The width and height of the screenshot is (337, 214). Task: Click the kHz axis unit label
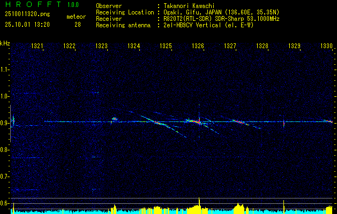[5, 43]
